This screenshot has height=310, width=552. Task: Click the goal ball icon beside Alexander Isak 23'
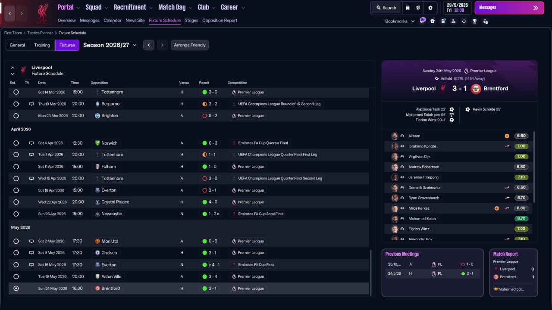(452, 109)
